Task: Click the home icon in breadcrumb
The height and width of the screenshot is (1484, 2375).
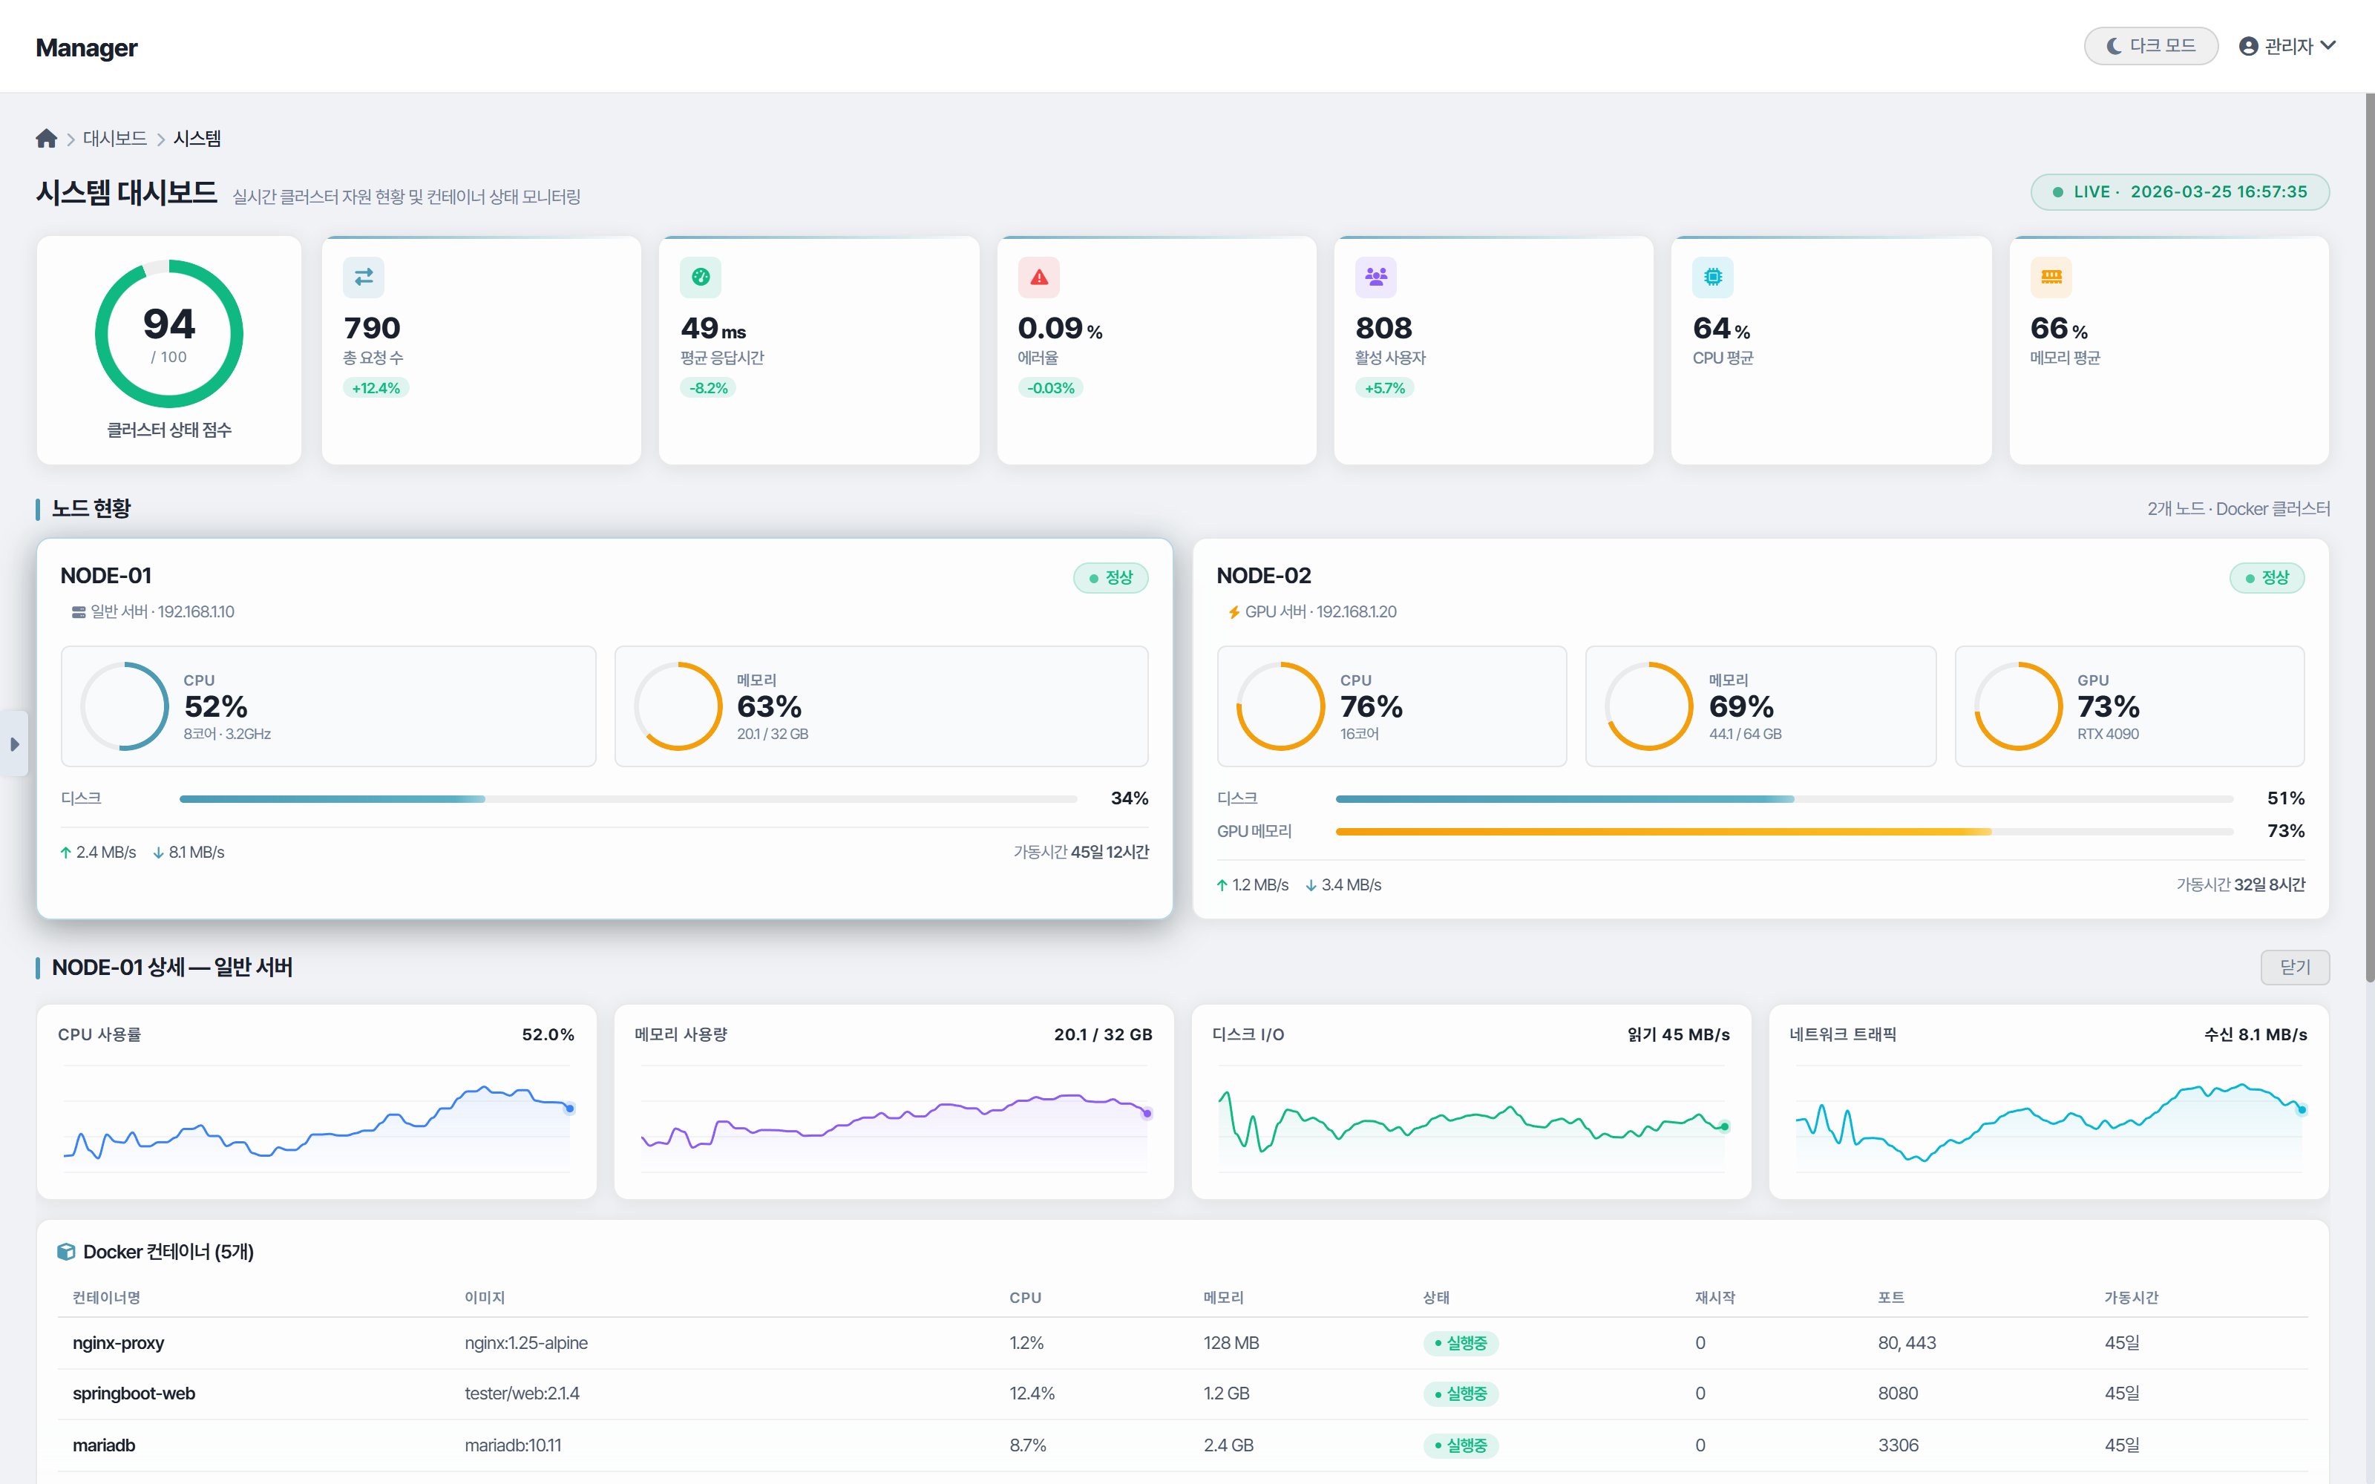Action: coord(46,139)
